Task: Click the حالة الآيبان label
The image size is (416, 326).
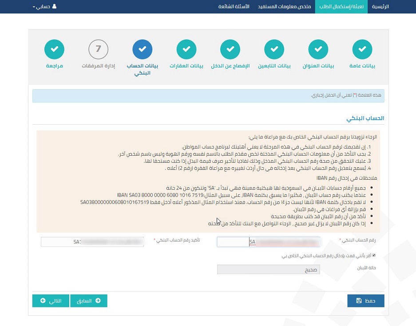Action: 366,268
